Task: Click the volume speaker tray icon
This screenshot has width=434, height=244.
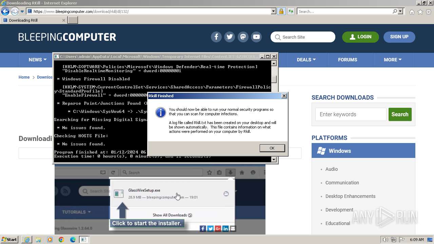Action: (x=385, y=240)
